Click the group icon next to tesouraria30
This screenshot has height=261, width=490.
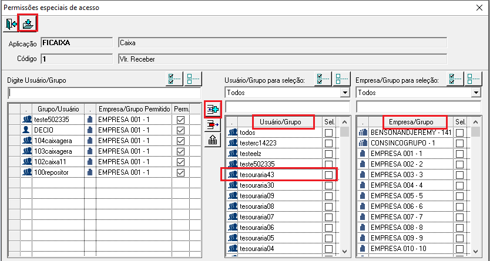pos(233,185)
